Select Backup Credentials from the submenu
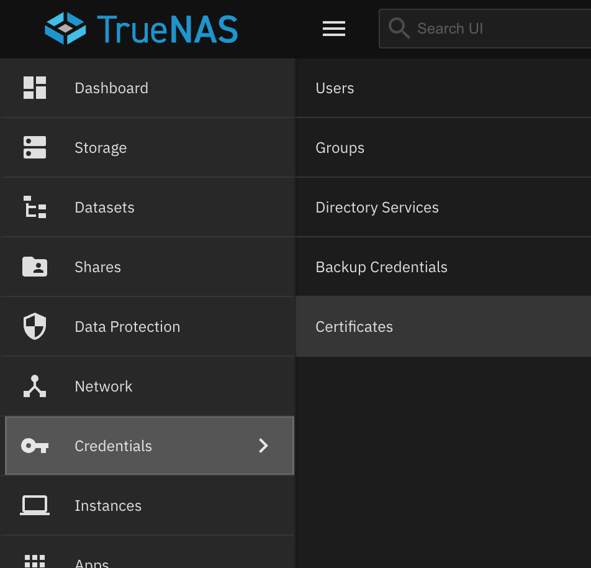The height and width of the screenshot is (568, 591). point(381,267)
